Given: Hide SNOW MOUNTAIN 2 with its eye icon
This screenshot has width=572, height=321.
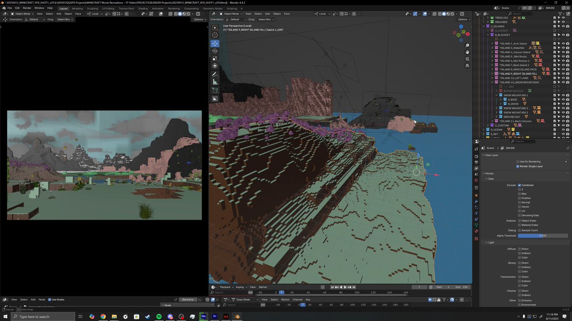Looking at the screenshot, I should tap(563, 108).
